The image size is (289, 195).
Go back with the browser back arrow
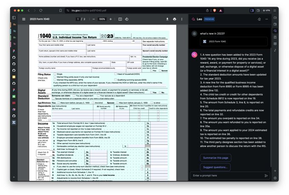tap(29, 11)
